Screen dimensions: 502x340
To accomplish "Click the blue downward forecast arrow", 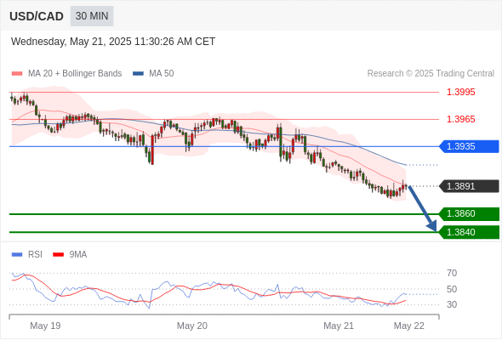I will (x=422, y=208).
